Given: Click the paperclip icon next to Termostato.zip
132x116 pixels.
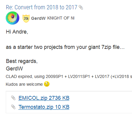Looking at the screenshot, I should tap(13, 107).
